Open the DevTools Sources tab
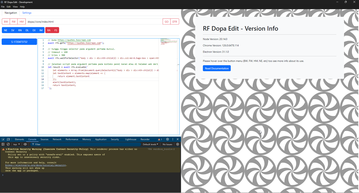Viewport: 359px width, 193px height. (45, 139)
